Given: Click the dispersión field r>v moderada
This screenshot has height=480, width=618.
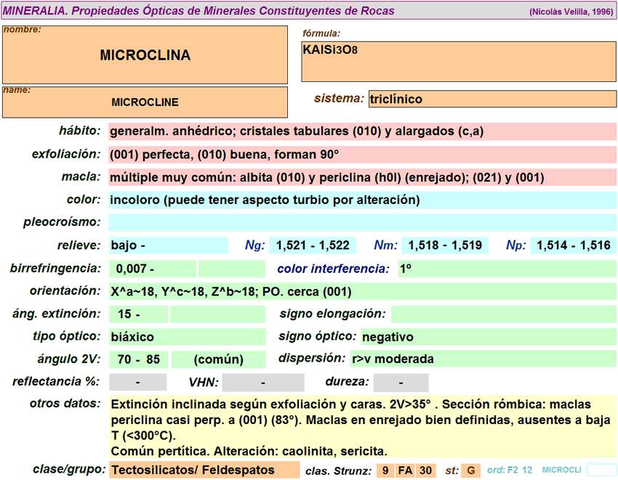Looking at the screenshot, I should coord(482,359).
